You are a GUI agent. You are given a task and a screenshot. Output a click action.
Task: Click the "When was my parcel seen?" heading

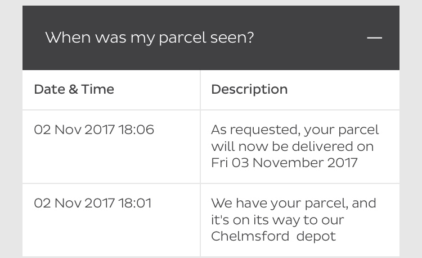[x=149, y=38]
